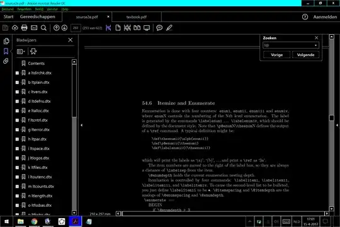The height and width of the screenshot is (227, 340).
Task: Expand the a ltdirchk.dtx bookmark
Action: point(17,73)
